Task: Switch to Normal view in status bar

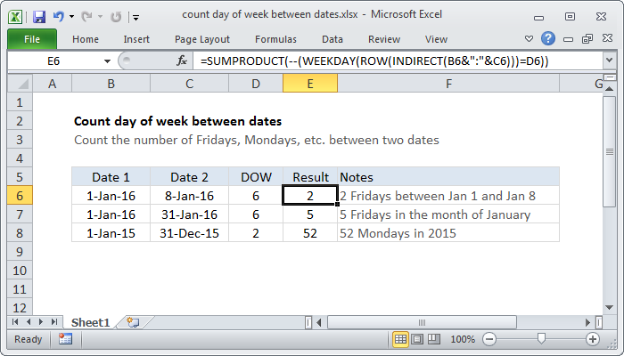Action: tap(401, 339)
